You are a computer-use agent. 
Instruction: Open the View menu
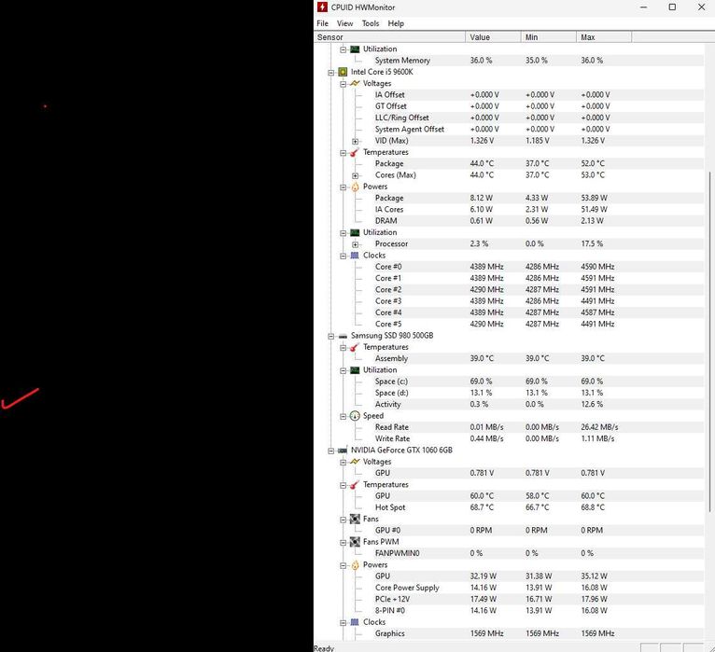tap(344, 23)
